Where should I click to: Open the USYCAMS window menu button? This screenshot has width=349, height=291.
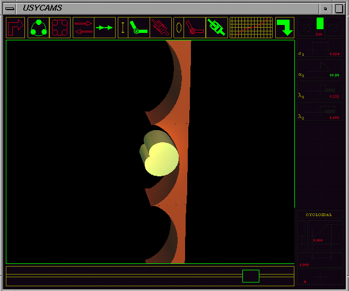pos(10,8)
